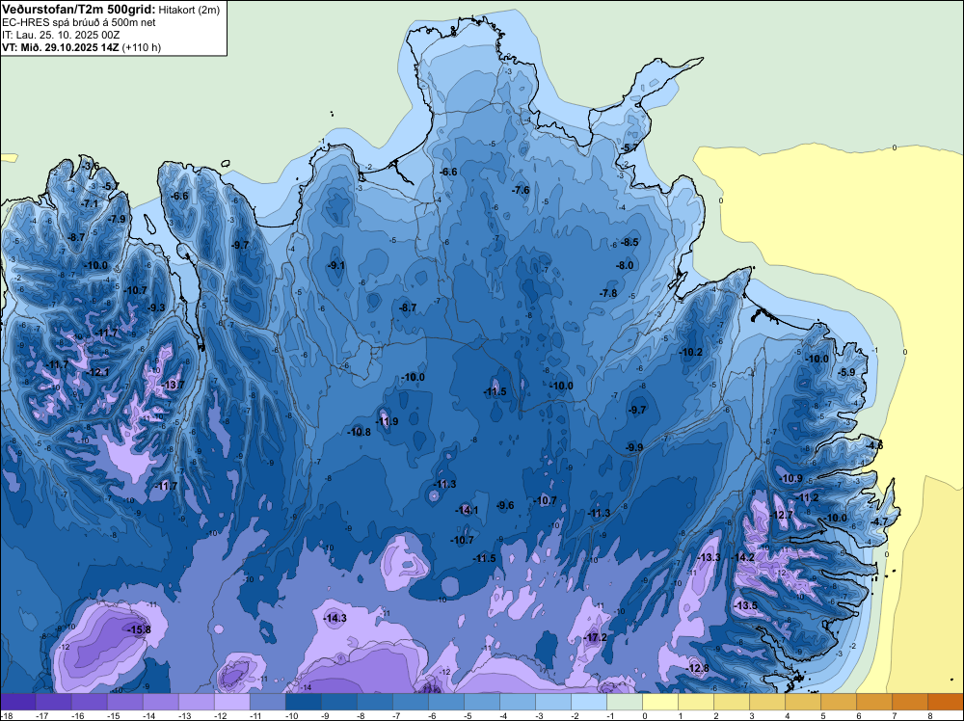Click the -9.9 temperature label

click(x=634, y=447)
